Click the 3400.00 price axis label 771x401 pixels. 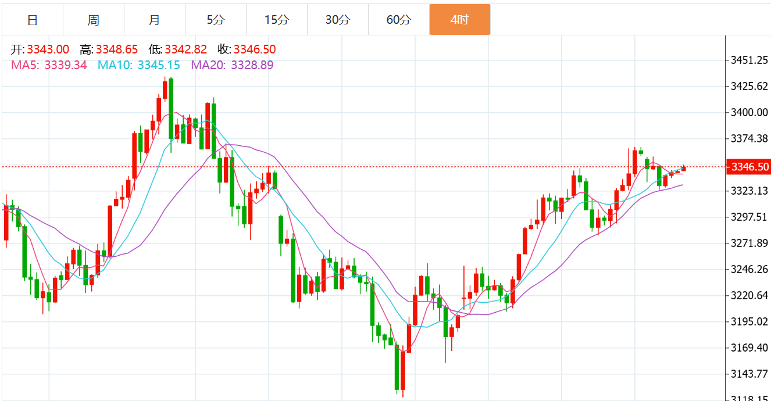[749, 112]
